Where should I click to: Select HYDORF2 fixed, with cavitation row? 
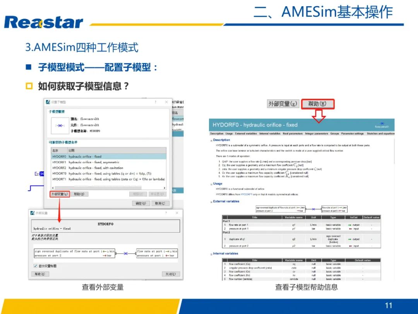108,168
